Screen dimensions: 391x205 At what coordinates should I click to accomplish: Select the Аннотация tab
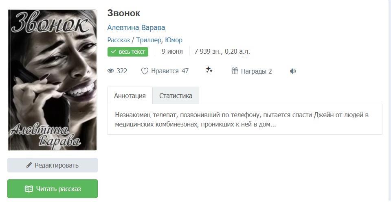click(x=130, y=96)
